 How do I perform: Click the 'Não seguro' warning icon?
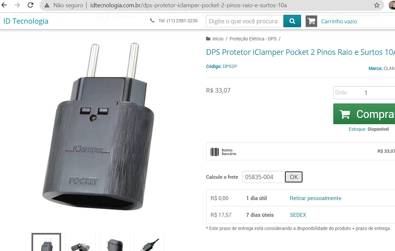[x=47, y=5]
